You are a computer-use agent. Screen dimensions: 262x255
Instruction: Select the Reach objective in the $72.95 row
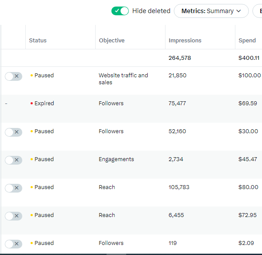[107, 215]
